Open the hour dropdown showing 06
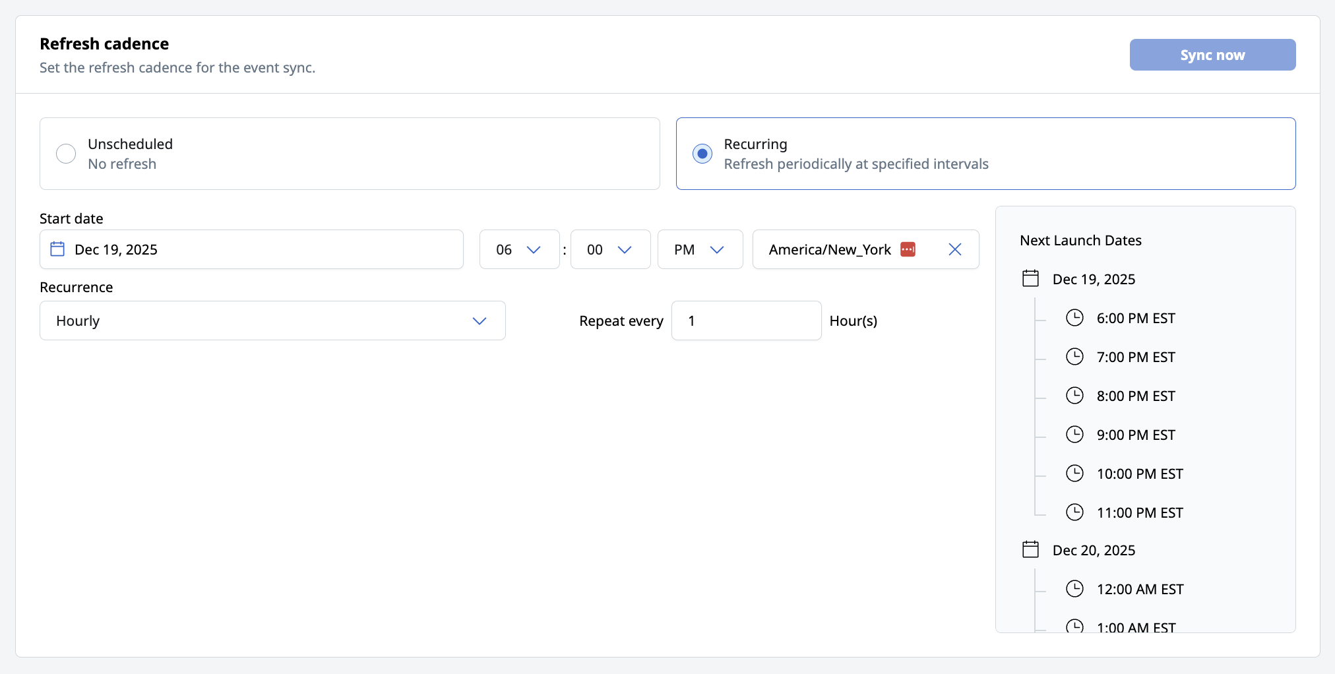The width and height of the screenshot is (1335, 674). pos(519,249)
